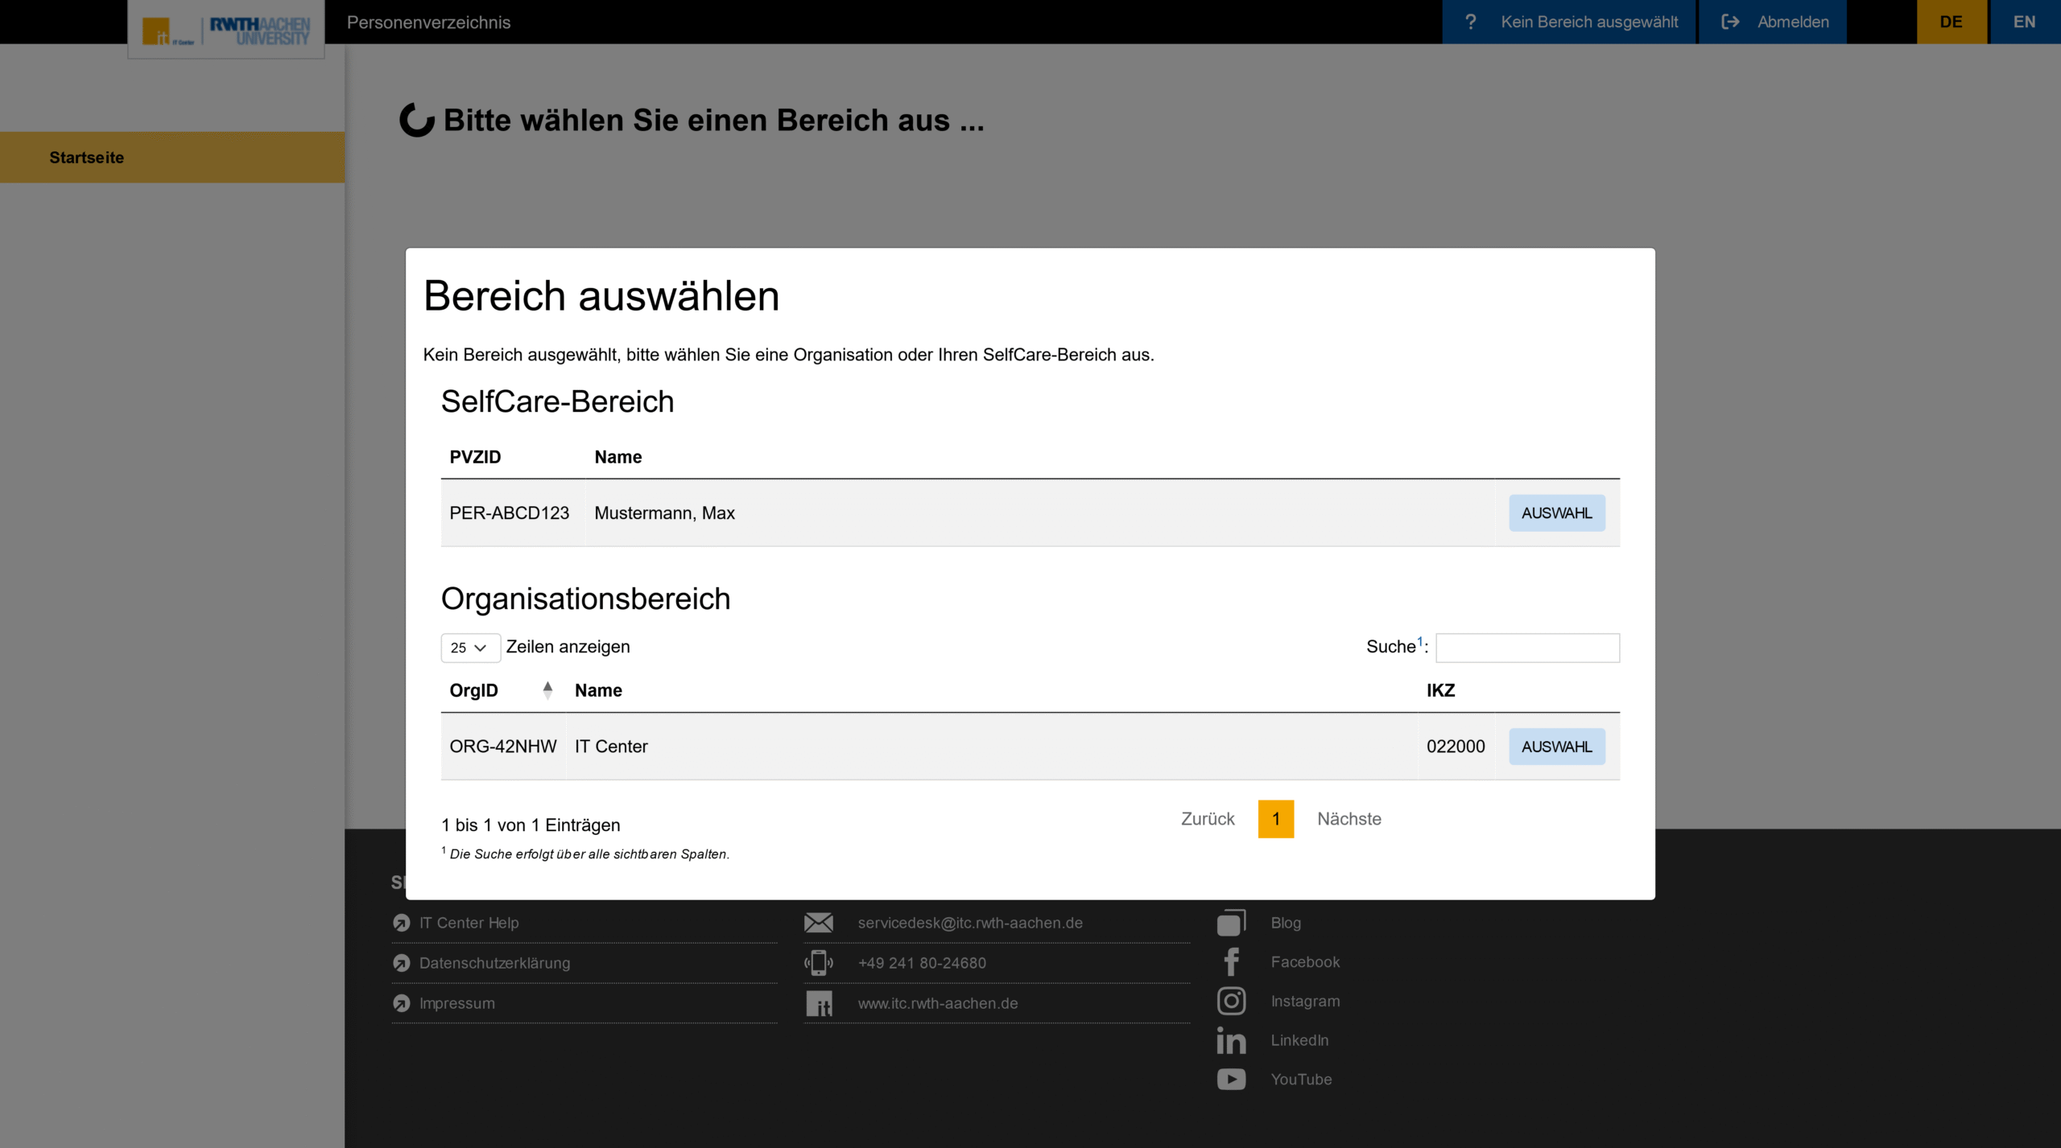2061x1148 pixels.
Task: Switch language to DE
Action: coord(1951,22)
